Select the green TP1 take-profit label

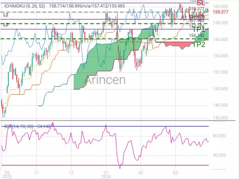tap(199, 29)
